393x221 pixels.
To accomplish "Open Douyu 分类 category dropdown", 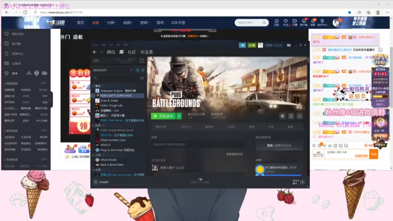I will click(111, 23).
